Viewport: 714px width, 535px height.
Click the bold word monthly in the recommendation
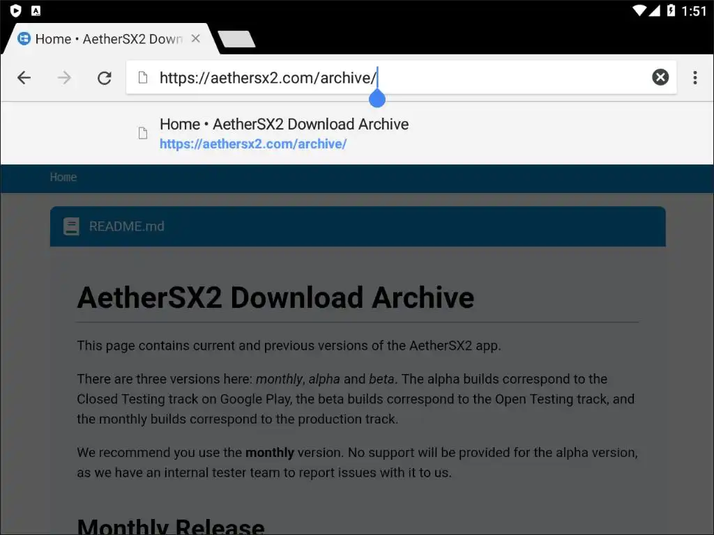(270, 453)
